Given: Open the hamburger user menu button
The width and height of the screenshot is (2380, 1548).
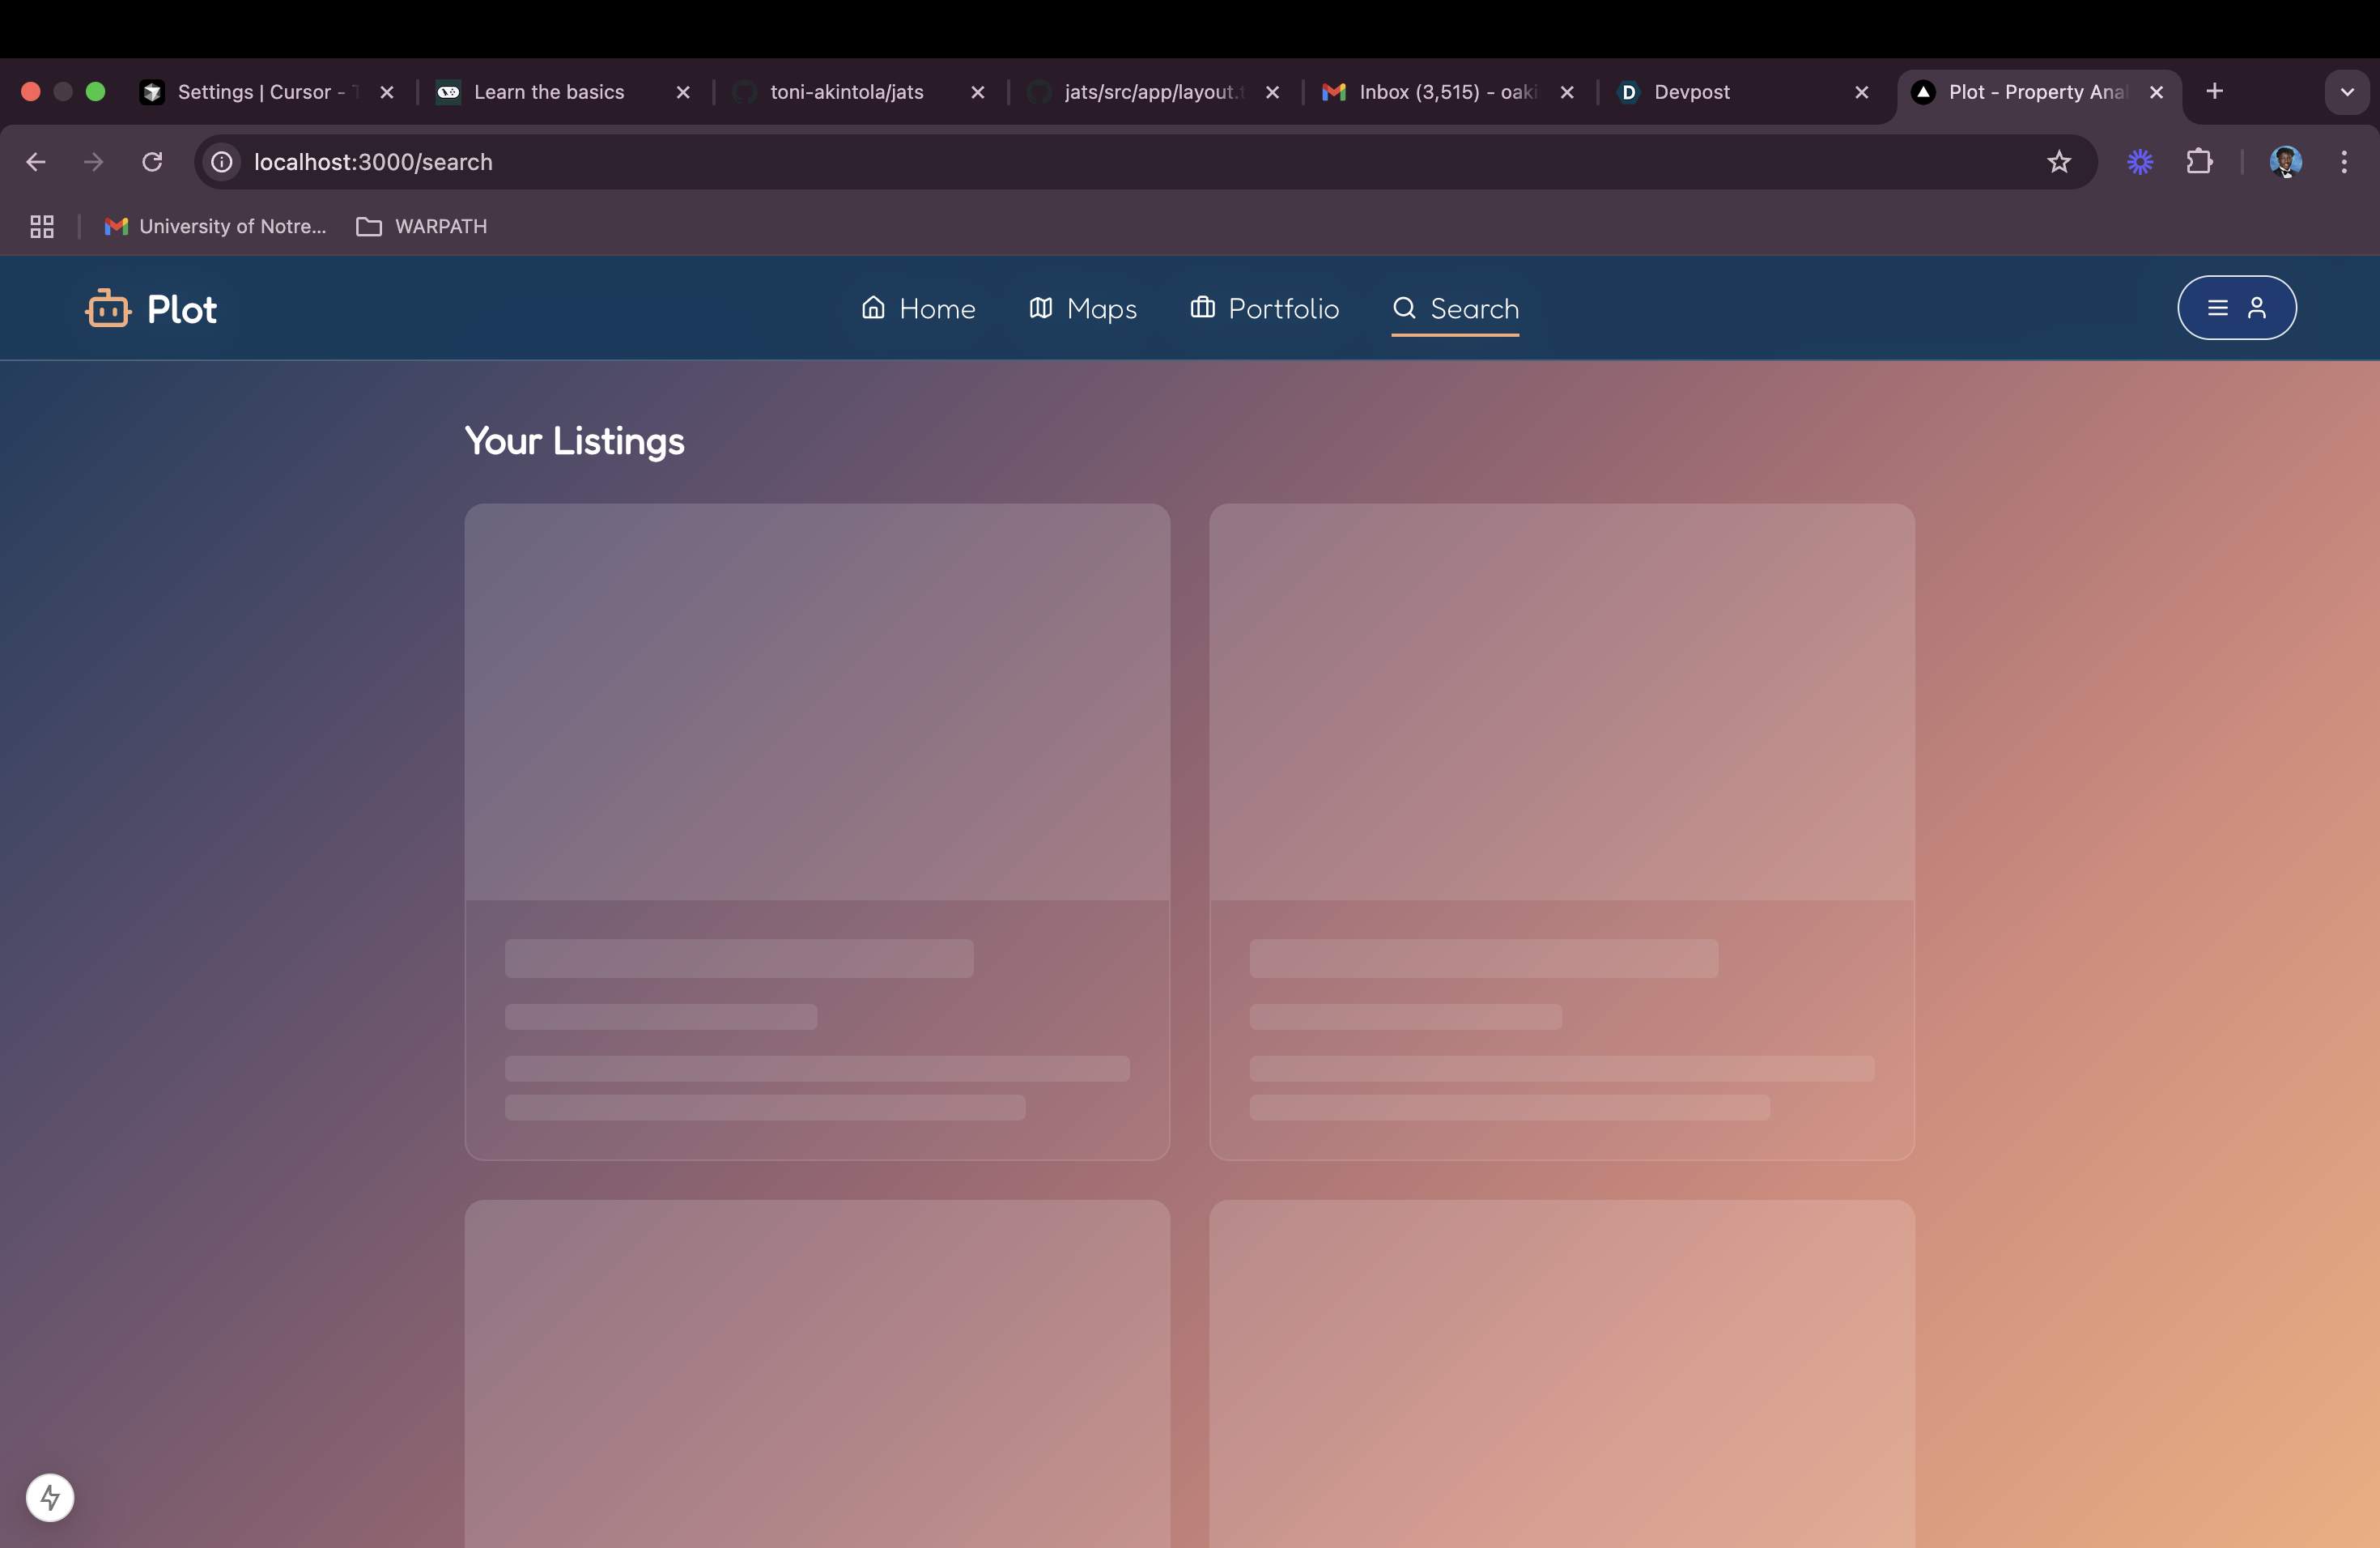Looking at the screenshot, I should point(2236,308).
